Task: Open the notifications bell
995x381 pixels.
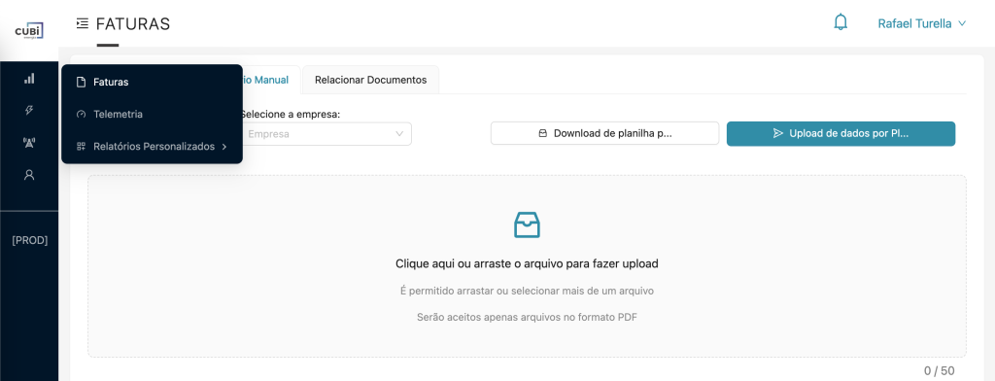Action: point(841,23)
